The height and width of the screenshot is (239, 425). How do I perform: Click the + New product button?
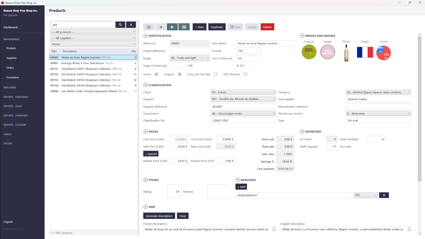click(199, 27)
